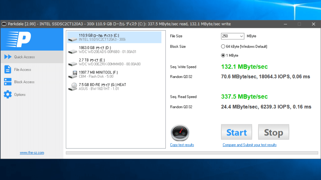Image resolution: width=321 pixels, height=180 pixels.
Task: Click the File Access document icon
Action: click(8, 69)
